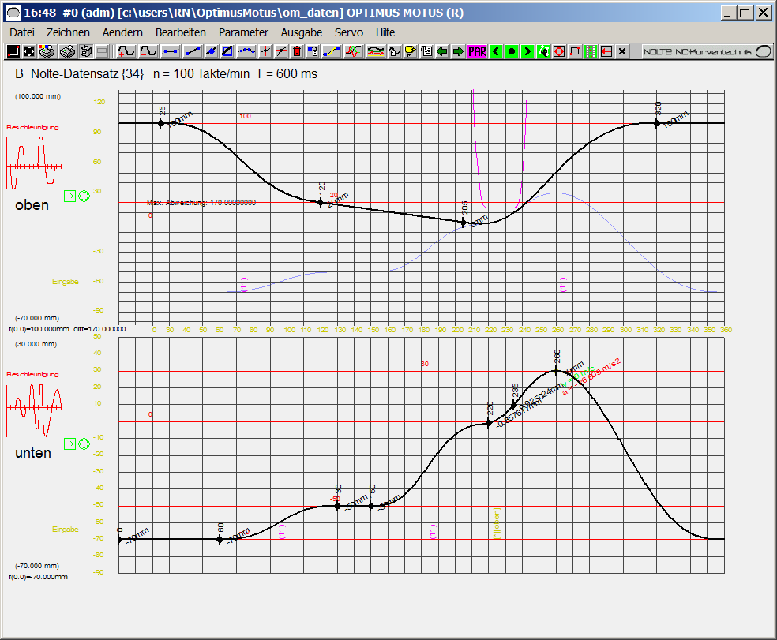Screen dimensions: 777x640
Task: Open the Hilfe menu
Action: tap(385, 32)
